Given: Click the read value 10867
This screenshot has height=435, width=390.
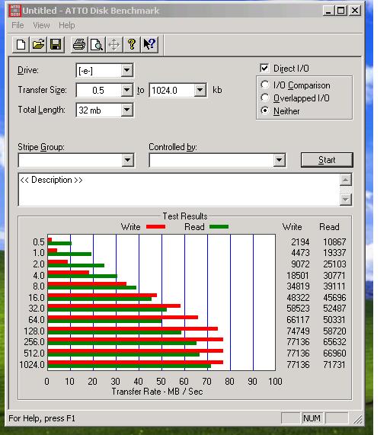Looking at the screenshot, I should tap(334, 242).
